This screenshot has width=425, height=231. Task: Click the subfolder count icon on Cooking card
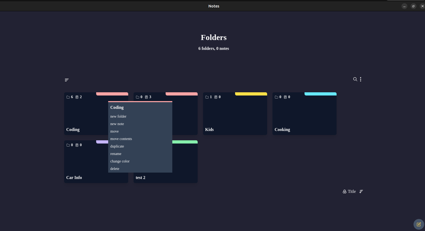pyautogui.click(x=276, y=97)
